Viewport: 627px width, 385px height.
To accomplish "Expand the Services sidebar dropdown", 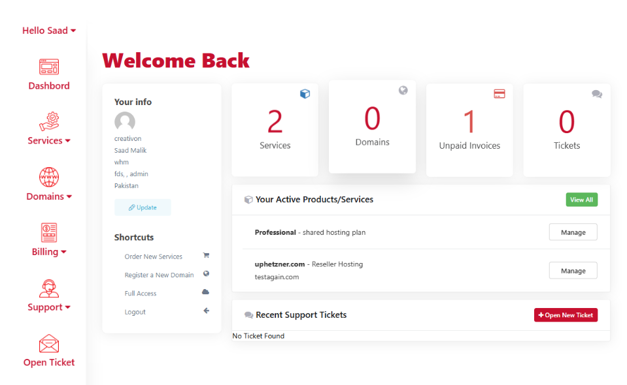I will pos(48,140).
